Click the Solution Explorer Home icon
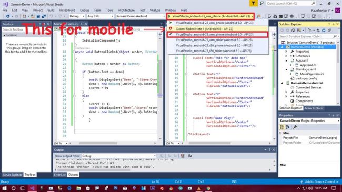342x192 pixels. (x=293, y=31)
